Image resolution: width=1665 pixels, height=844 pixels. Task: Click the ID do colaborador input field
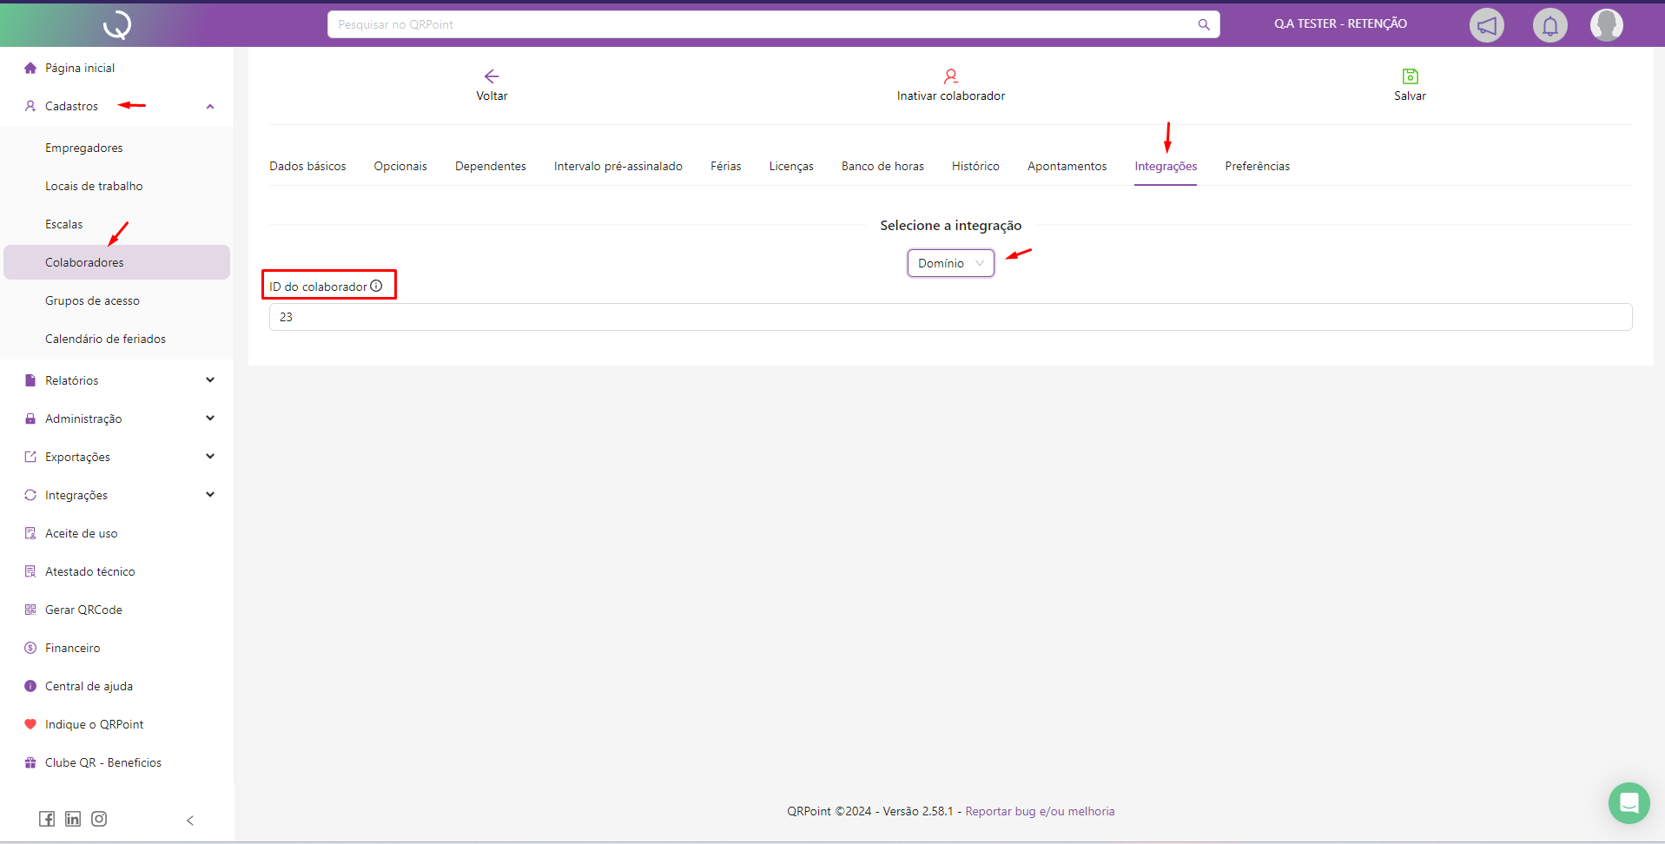pyautogui.click(x=950, y=317)
